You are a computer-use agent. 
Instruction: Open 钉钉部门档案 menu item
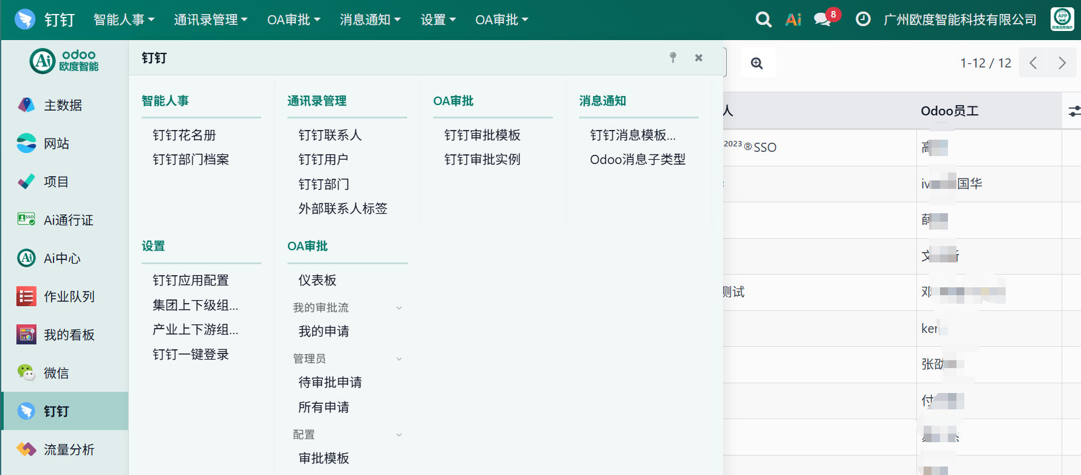point(191,159)
